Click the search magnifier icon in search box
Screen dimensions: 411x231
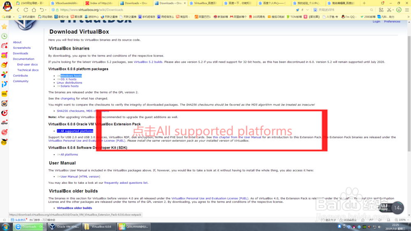[x=372, y=10]
